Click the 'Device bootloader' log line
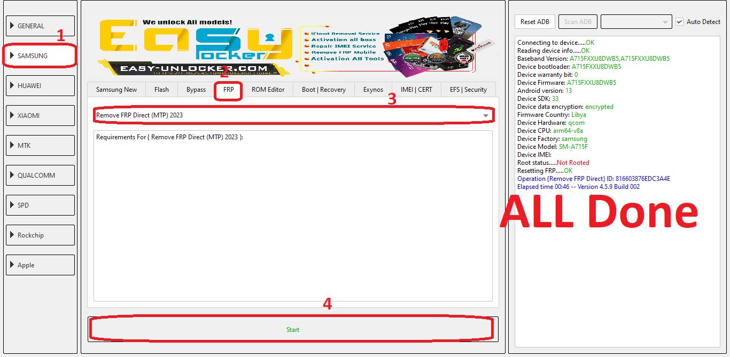The image size is (730, 357). pyautogui.click(x=569, y=67)
